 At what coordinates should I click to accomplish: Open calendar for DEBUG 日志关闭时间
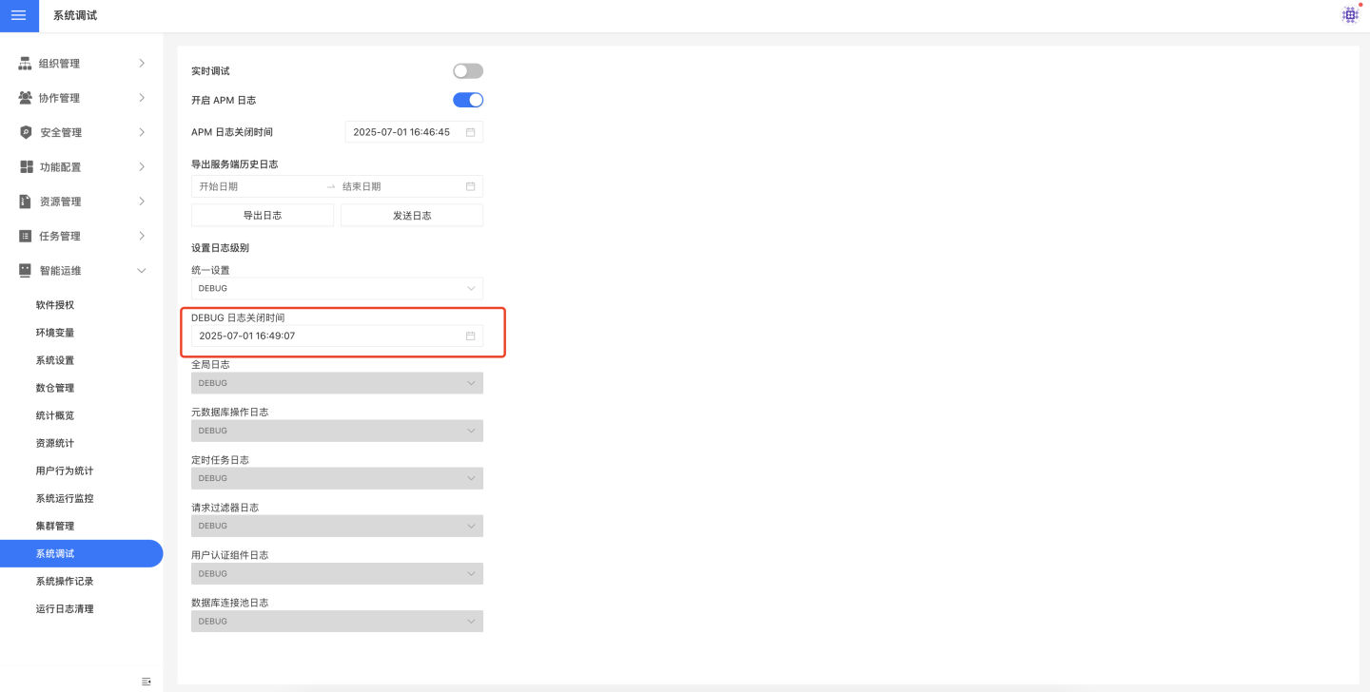coord(470,336)
